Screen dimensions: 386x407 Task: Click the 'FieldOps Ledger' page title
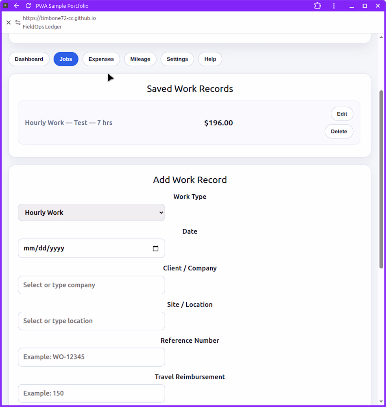[x=42, y=27]
